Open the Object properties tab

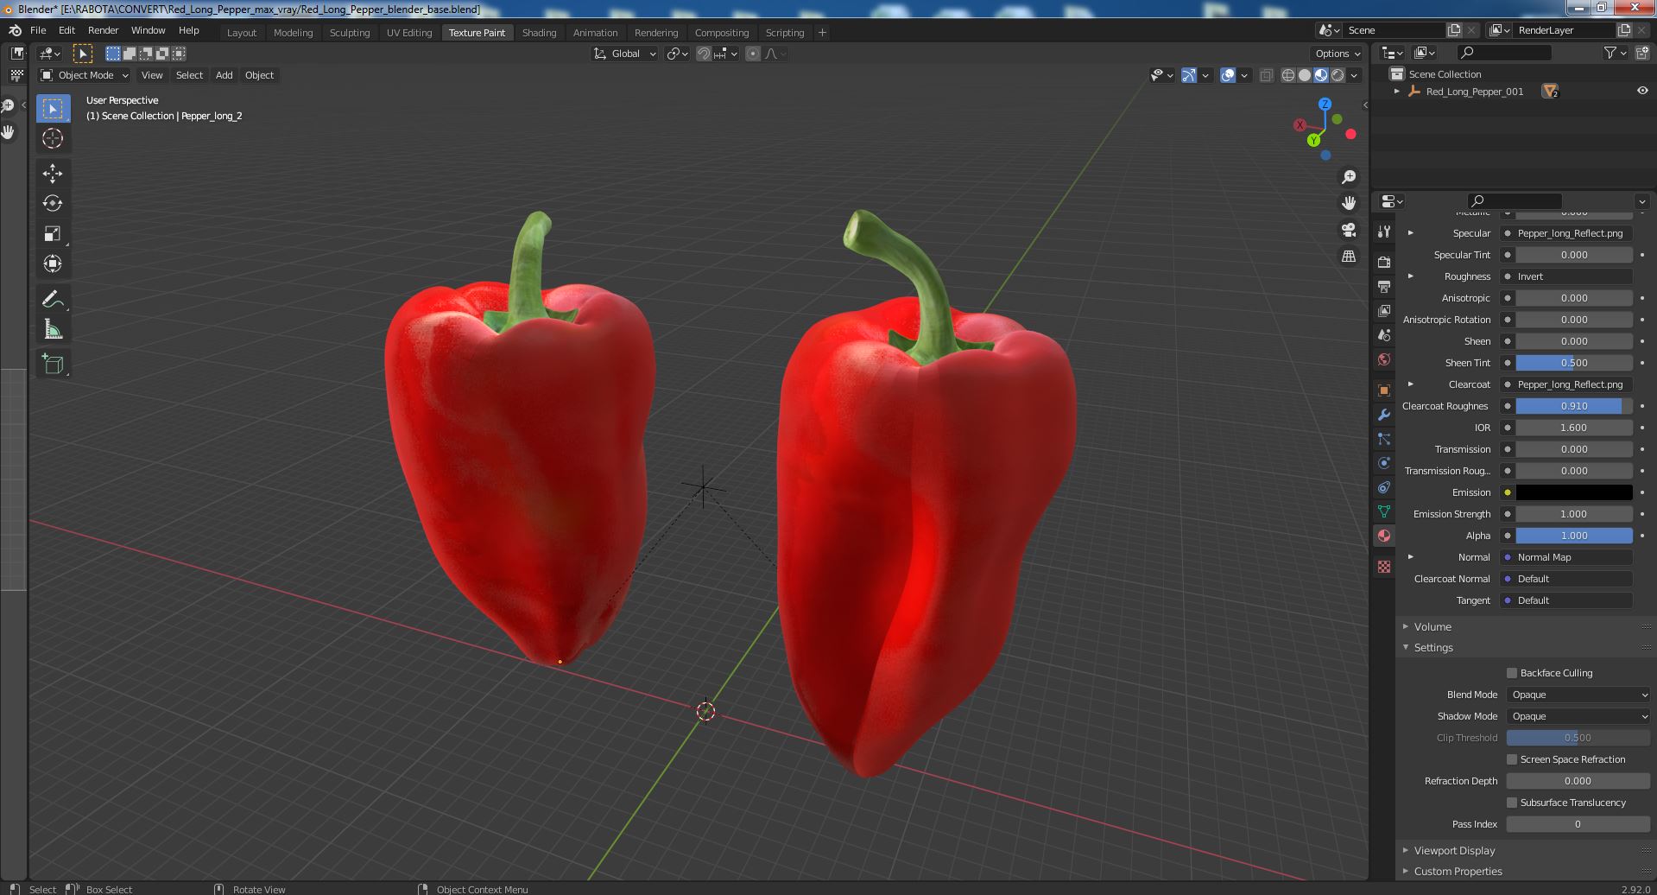coord(1384,390)
